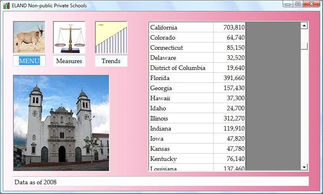
Task: Minimize the ELAND window
Action: click(x=288, y=4)
